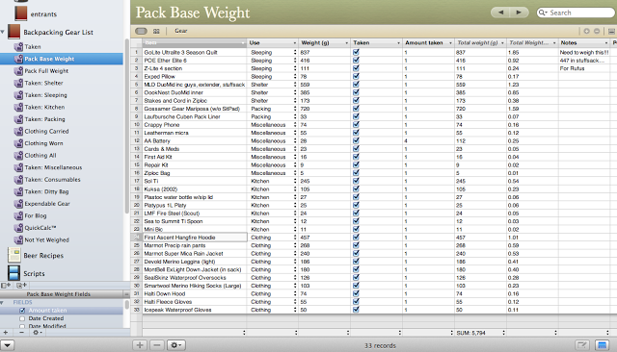This screenshot has width=617, height=352.
Task: Open the bottom-left dropdown arrow button
Action: tap(8, 345)
